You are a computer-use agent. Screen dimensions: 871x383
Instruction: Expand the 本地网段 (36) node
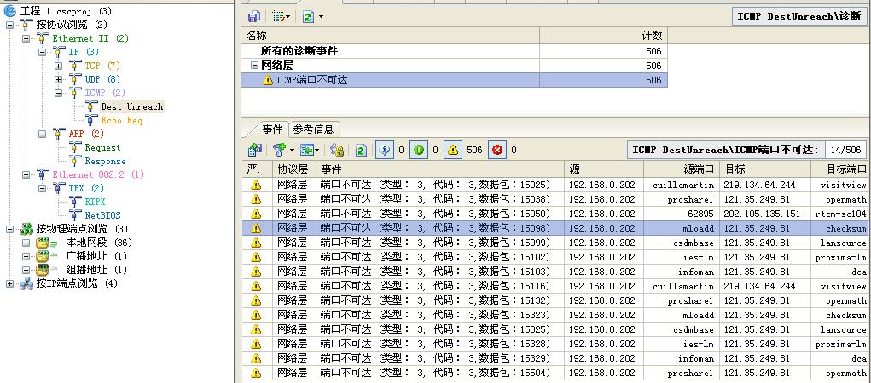[x=26, y=243]
